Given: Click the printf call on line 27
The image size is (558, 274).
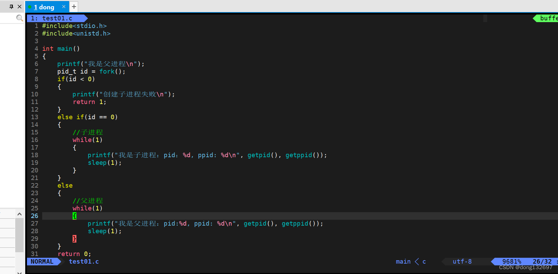Looking at the screenshot, I should coord(205,224).
